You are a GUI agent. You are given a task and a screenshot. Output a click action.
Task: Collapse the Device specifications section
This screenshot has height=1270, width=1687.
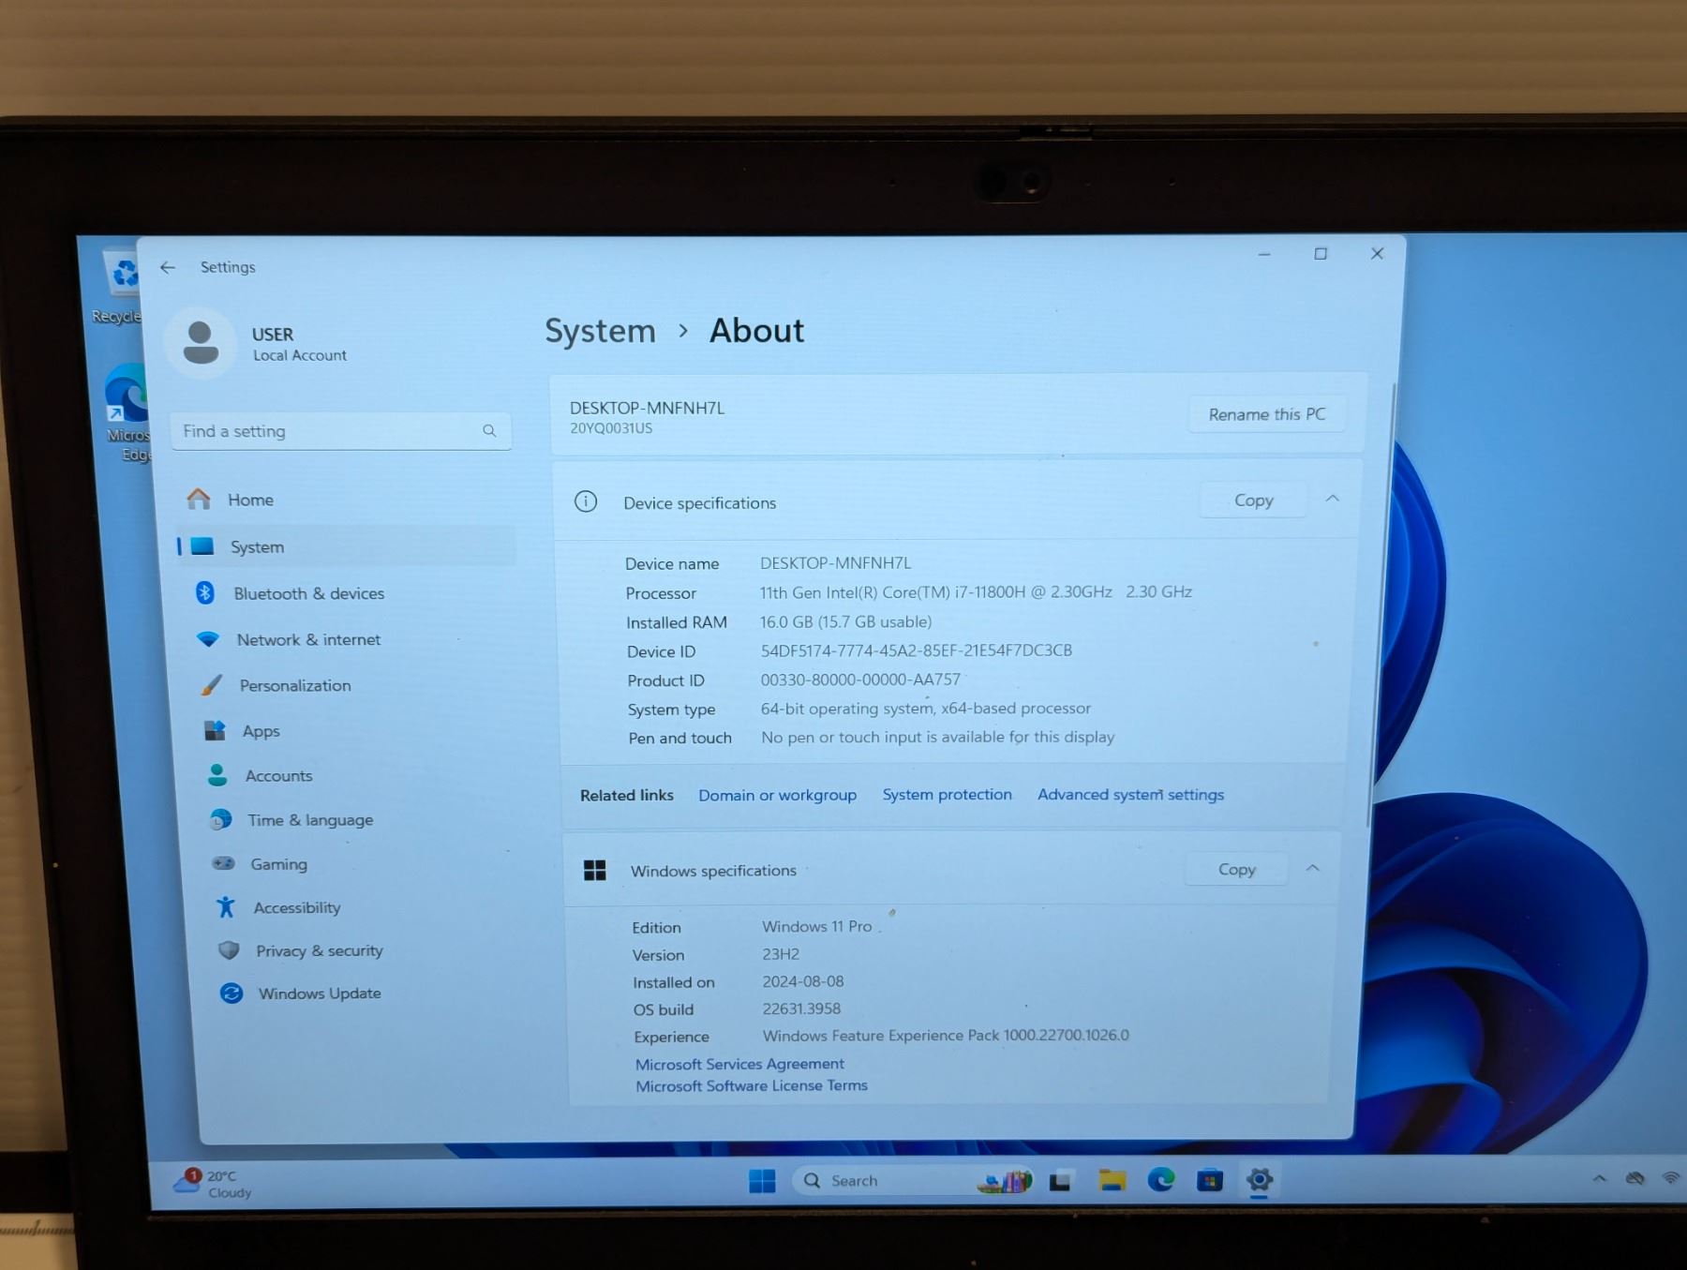tap(1332, 499)
